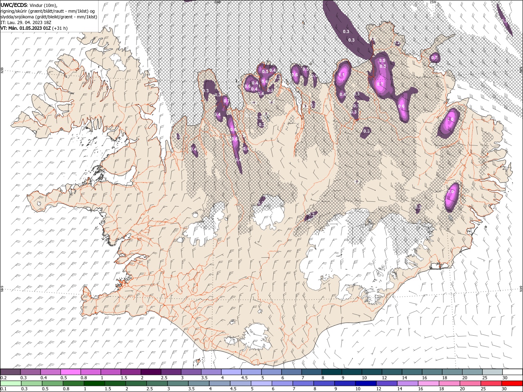The height and width of the screenshot is (392, 523).
Task: Click the 30 label in the upper legend row
Action: 505,378
